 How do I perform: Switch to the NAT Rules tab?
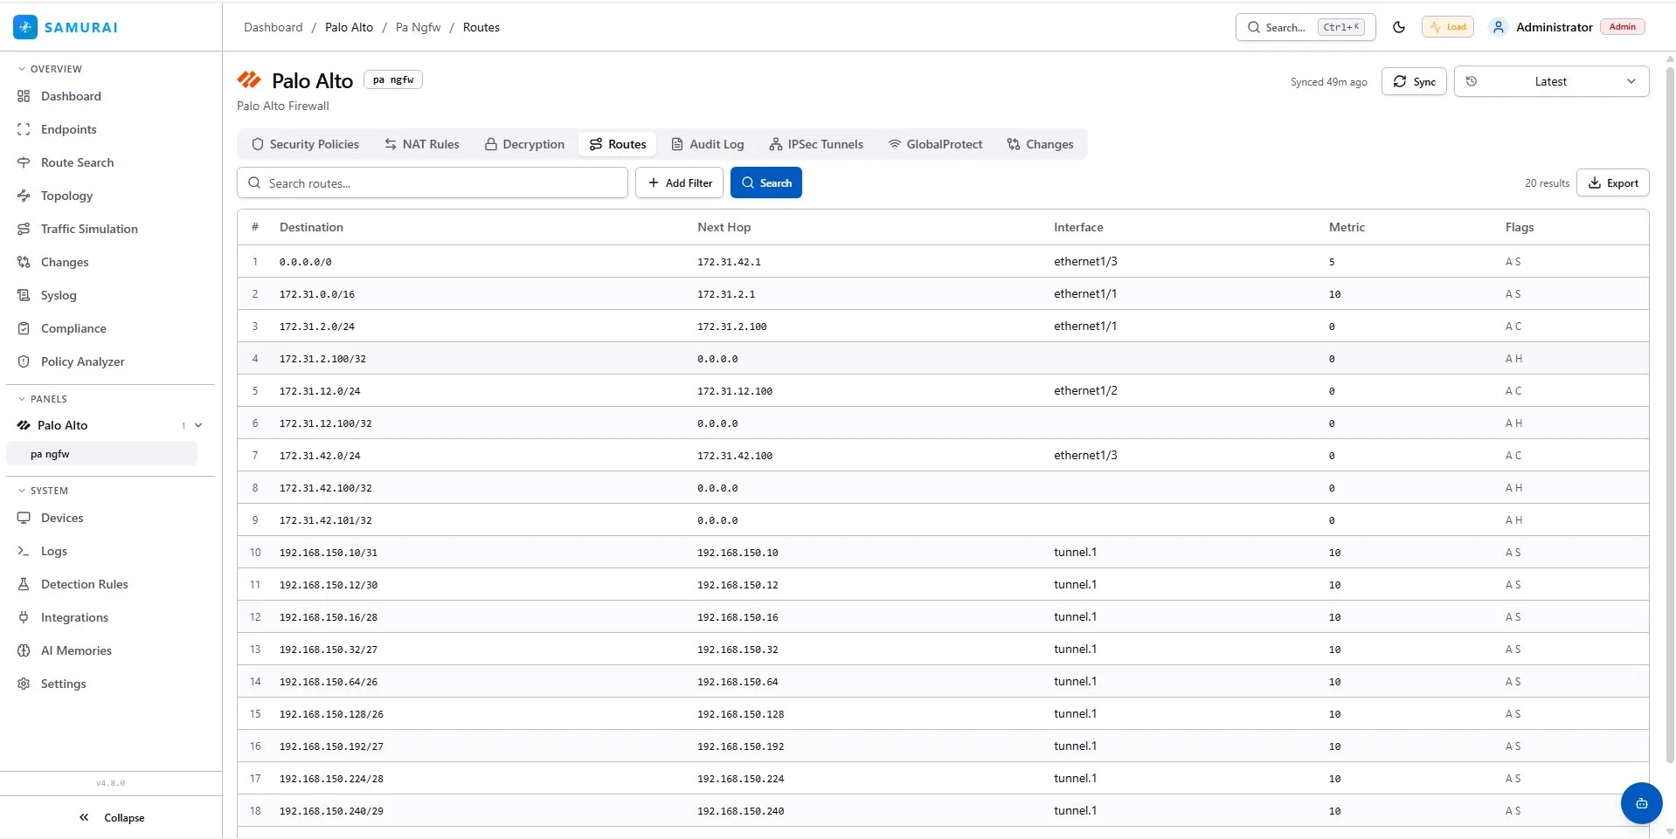[421, 144]
